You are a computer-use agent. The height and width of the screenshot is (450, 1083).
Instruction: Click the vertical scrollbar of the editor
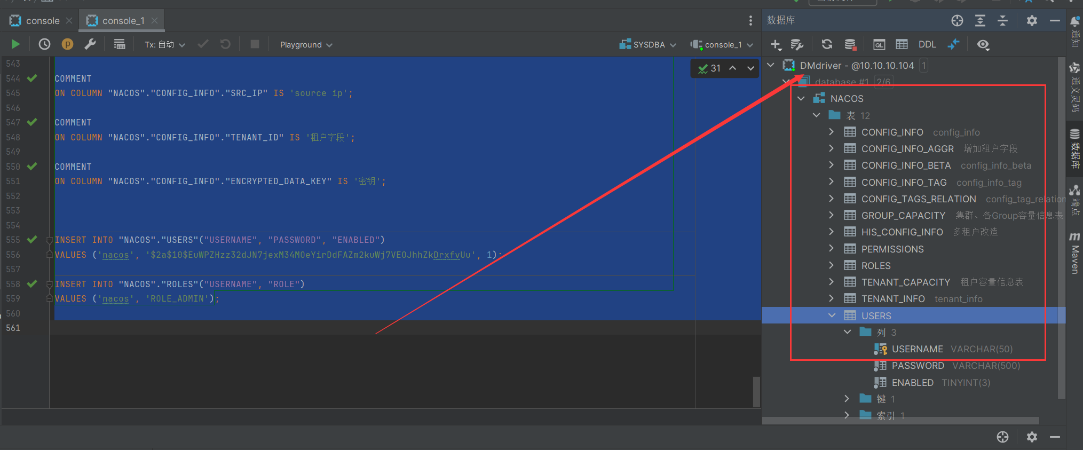click(x=756, y=392)
